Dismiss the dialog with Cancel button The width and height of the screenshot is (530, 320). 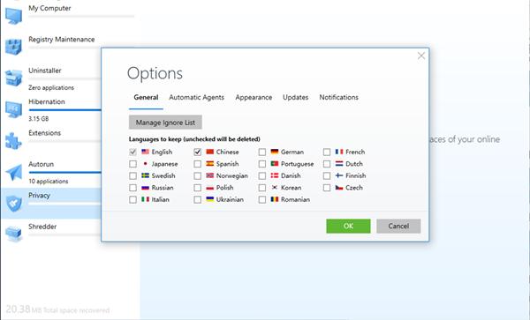tap(398, 226)
